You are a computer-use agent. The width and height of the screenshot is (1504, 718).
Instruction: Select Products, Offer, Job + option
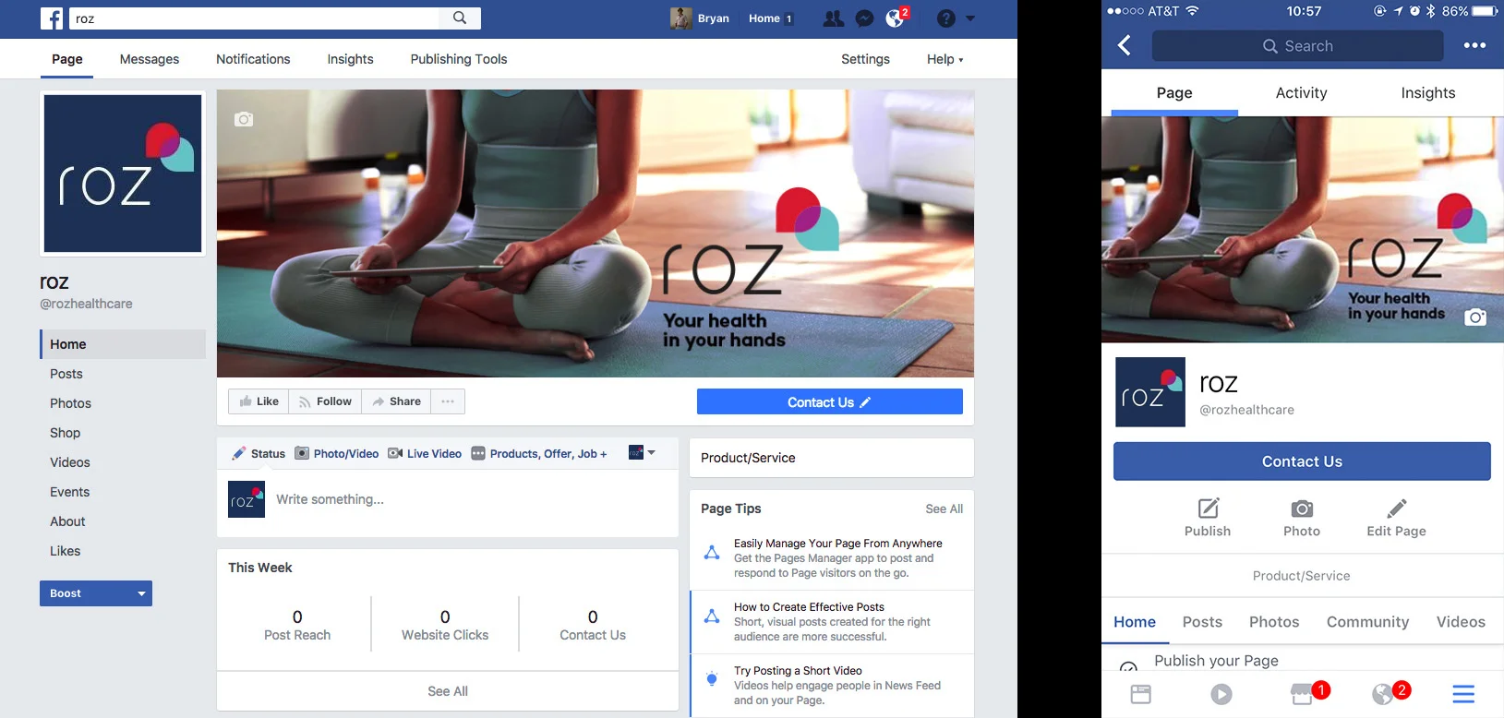click(x=539, y=453)
